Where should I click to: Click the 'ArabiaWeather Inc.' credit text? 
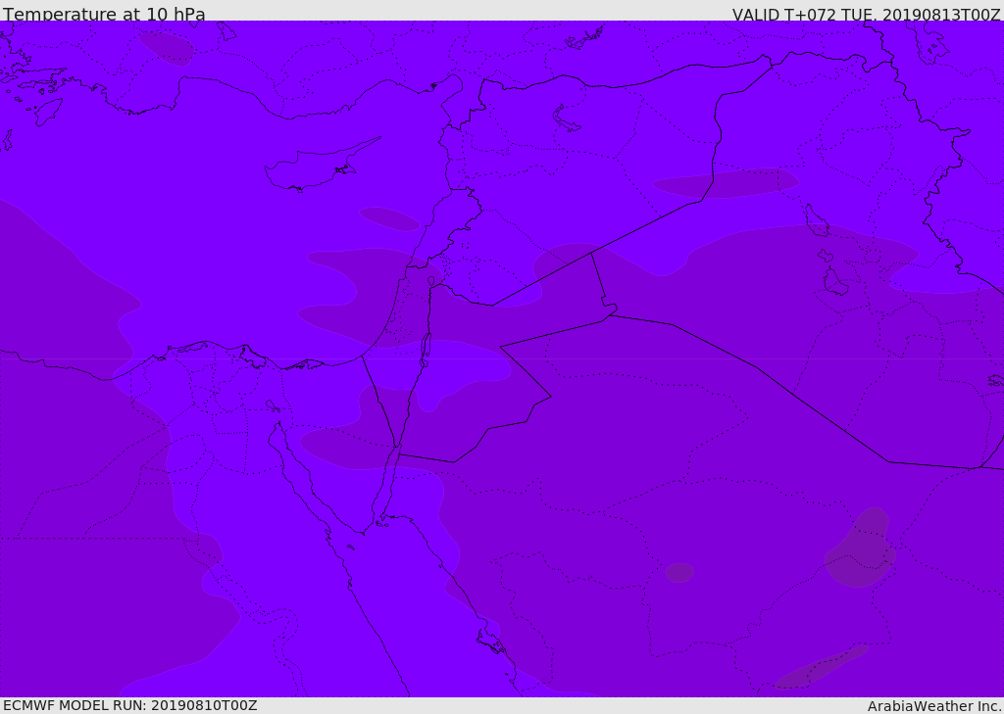pos(934,706)
